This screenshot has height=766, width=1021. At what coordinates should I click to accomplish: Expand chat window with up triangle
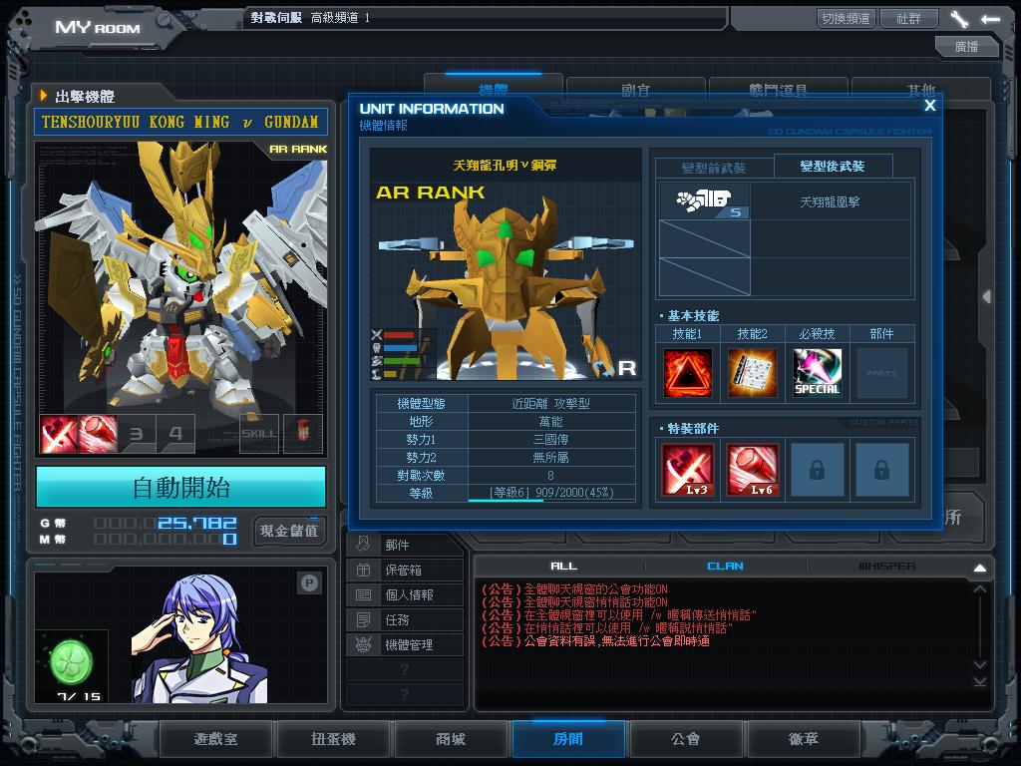(x=979, y=568)
